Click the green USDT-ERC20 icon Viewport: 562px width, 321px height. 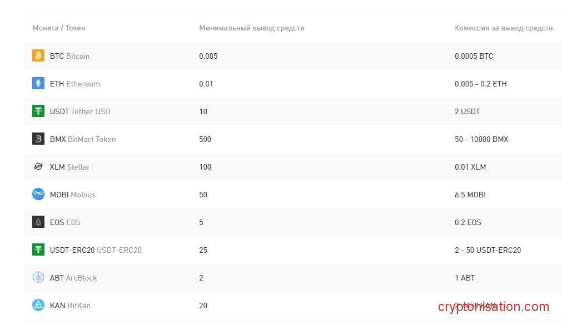click(x=38, y=249)
